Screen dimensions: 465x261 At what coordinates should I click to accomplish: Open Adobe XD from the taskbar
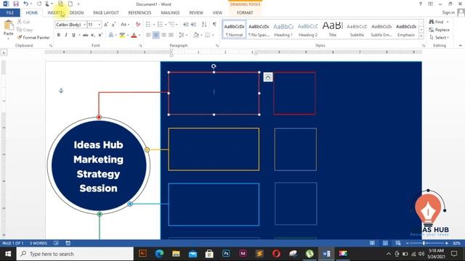(x=243, y=254)
